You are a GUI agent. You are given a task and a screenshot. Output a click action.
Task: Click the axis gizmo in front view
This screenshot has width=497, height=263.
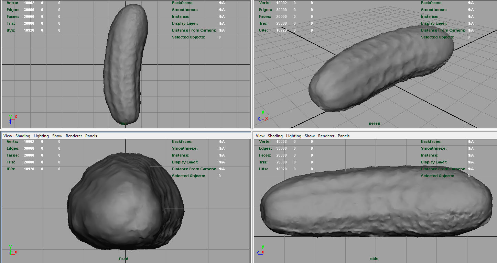(x=13, y=250)
